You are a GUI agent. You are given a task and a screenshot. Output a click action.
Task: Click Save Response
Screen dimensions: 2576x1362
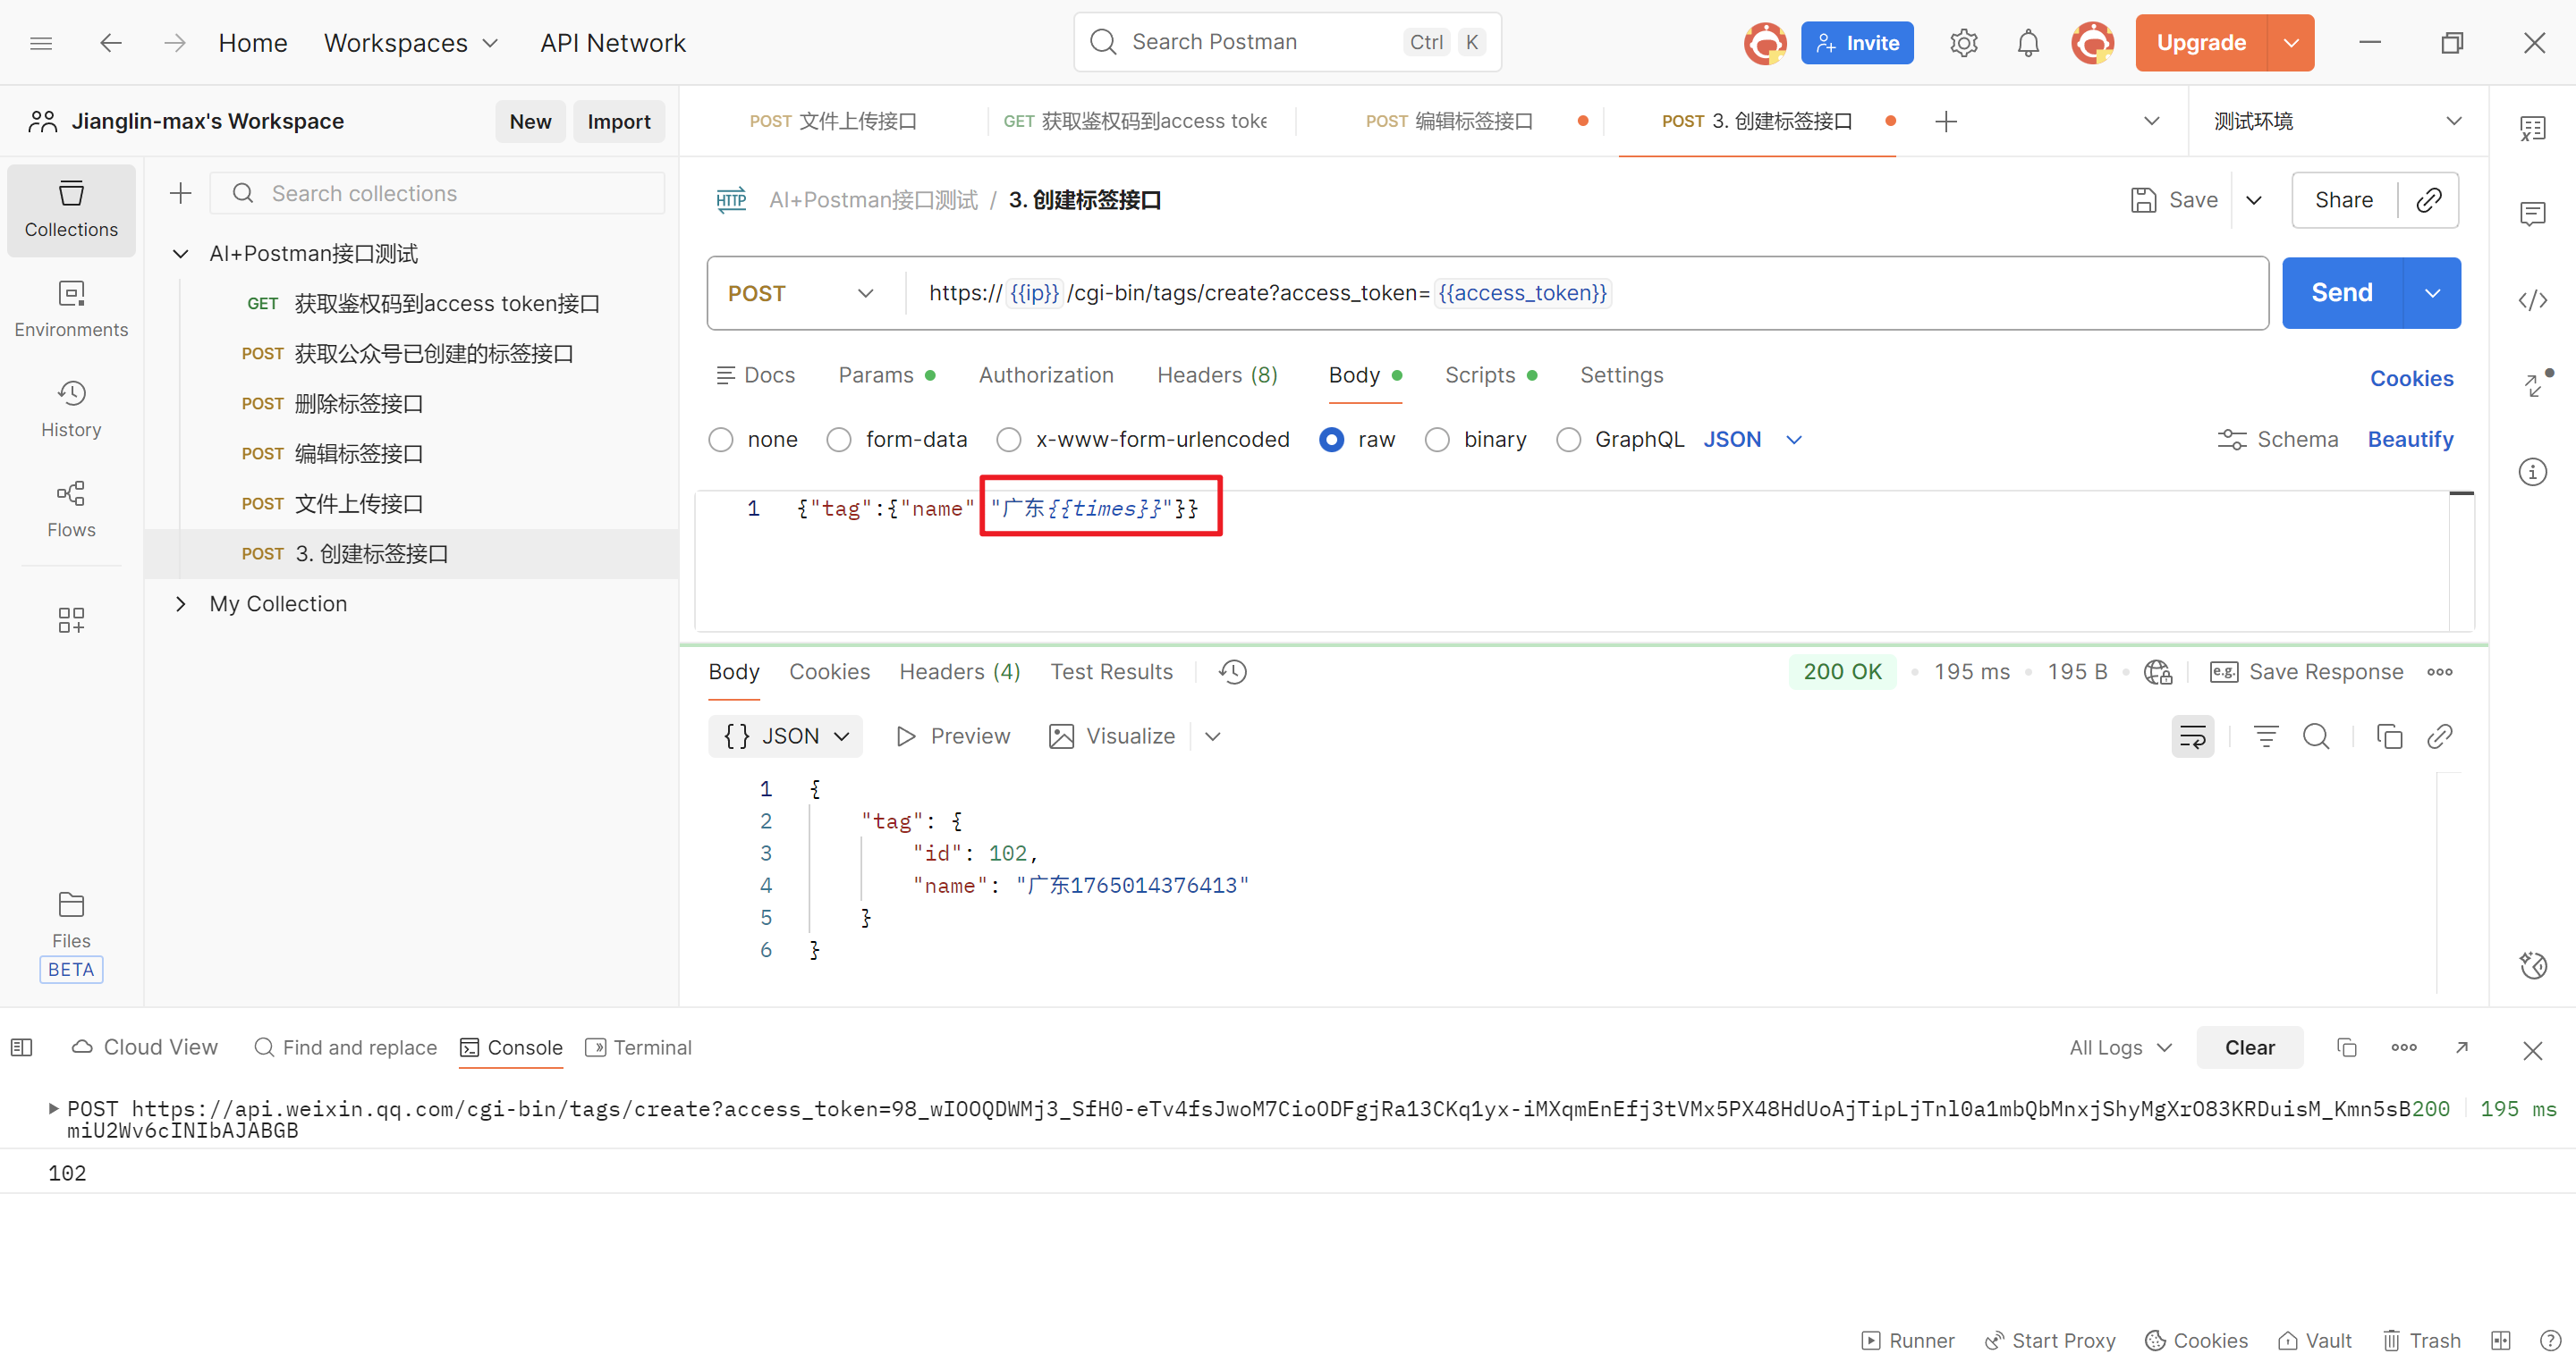2306,671
